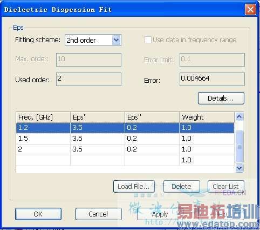260x230 pixels.
Task: Click the Error limit input field
Action: point(212,60)
